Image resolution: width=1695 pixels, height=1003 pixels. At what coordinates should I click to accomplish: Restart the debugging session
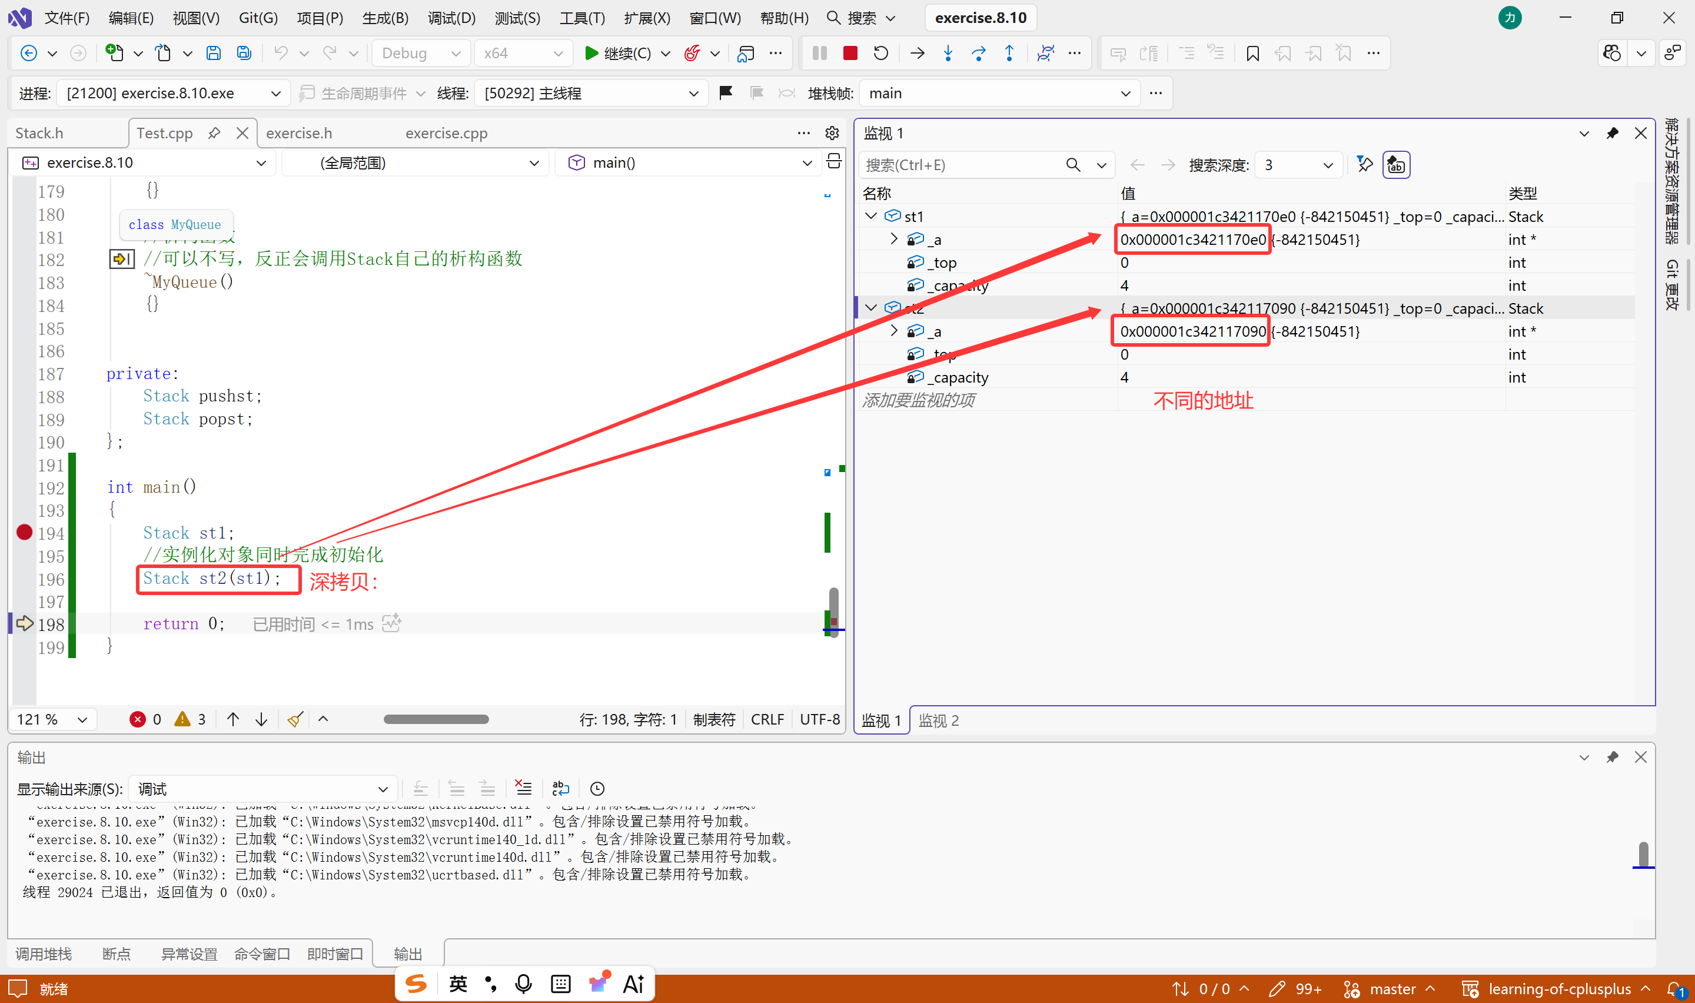point(880,54)
